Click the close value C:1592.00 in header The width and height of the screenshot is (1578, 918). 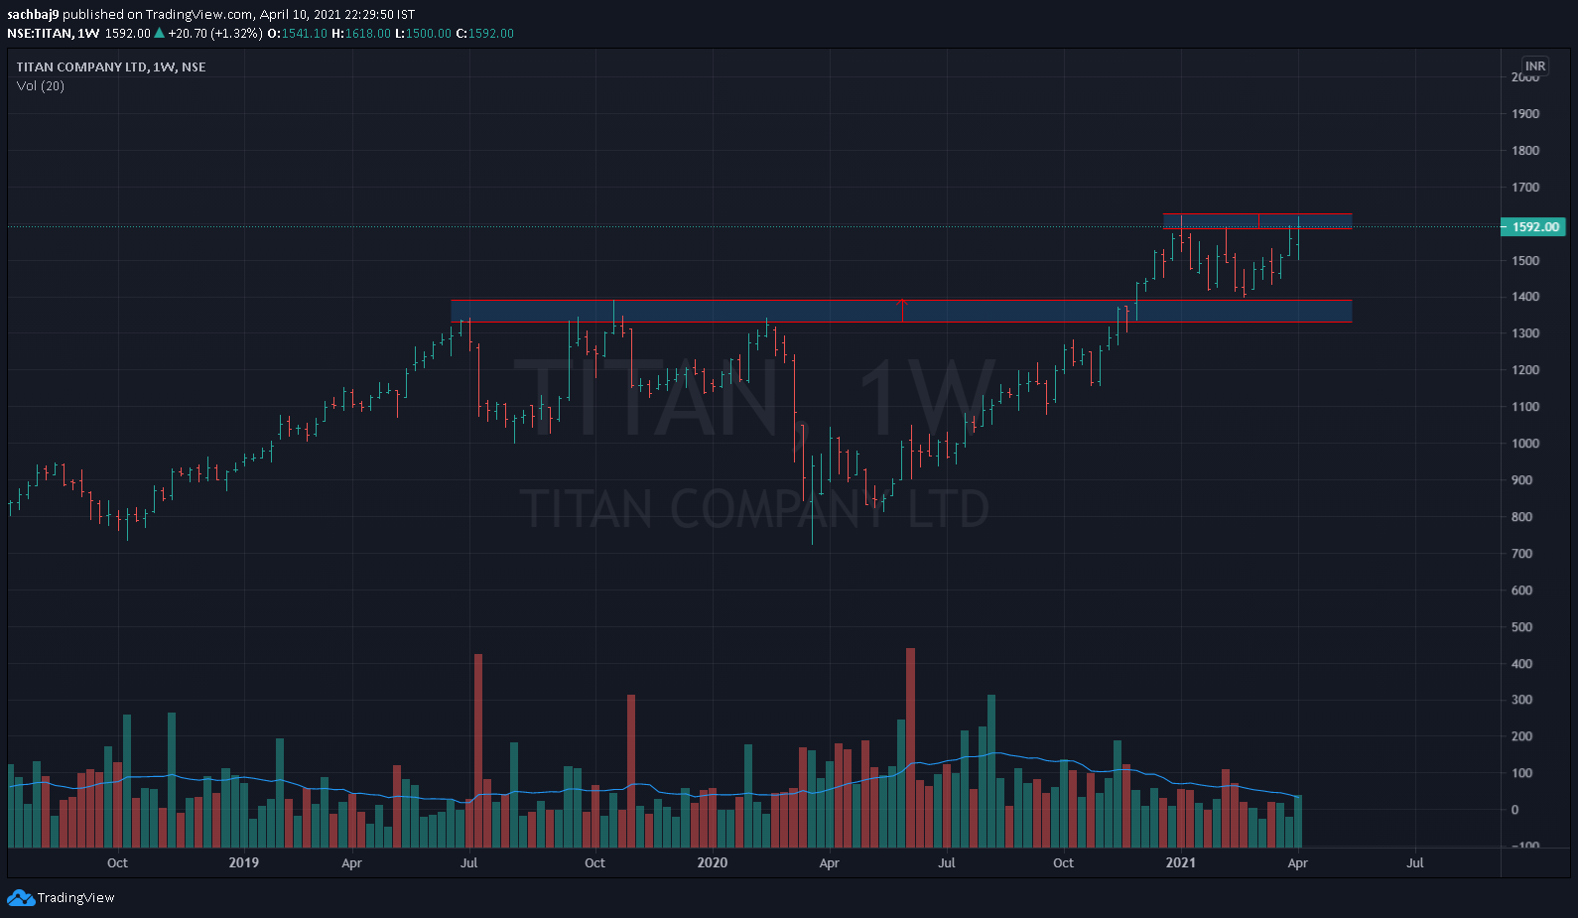[x=485, y=34]
